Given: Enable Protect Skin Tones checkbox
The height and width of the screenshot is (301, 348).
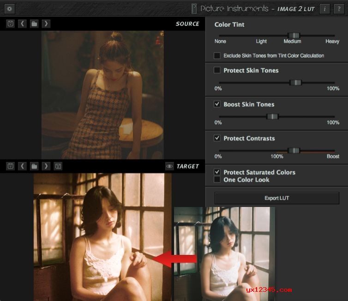Looking at the screenshot, I should pos(217,70).
